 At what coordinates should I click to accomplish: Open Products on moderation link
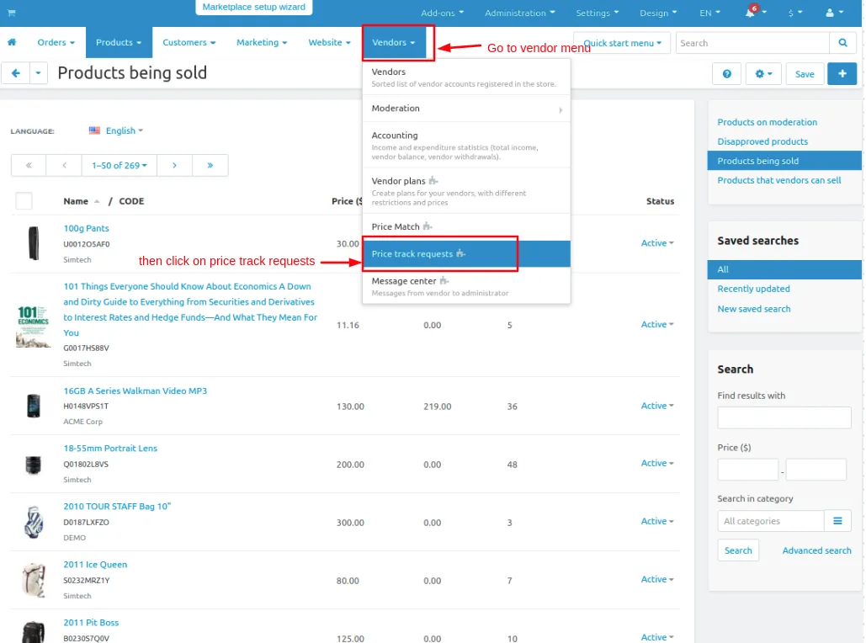(x=767, y=122)
